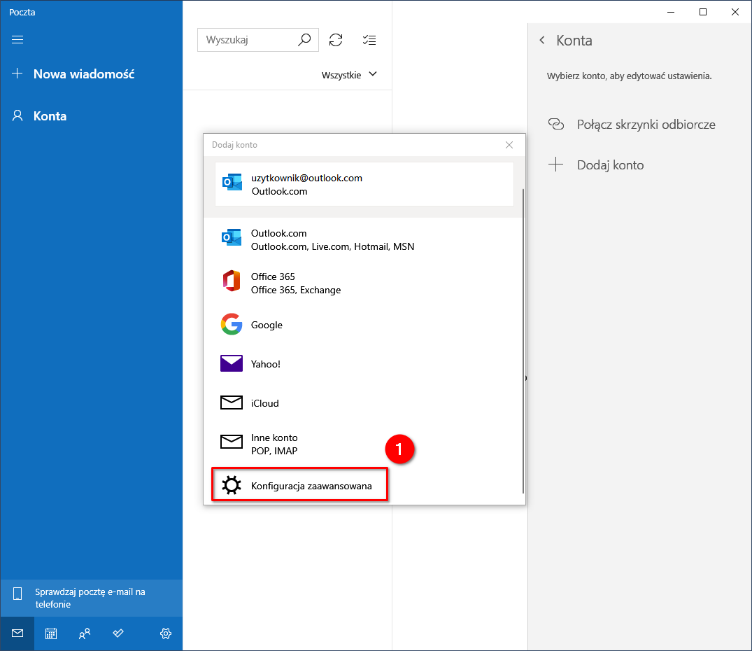Click the linked inboxes icon
Screen dimensions: 752x651
(x=556, y=125)
